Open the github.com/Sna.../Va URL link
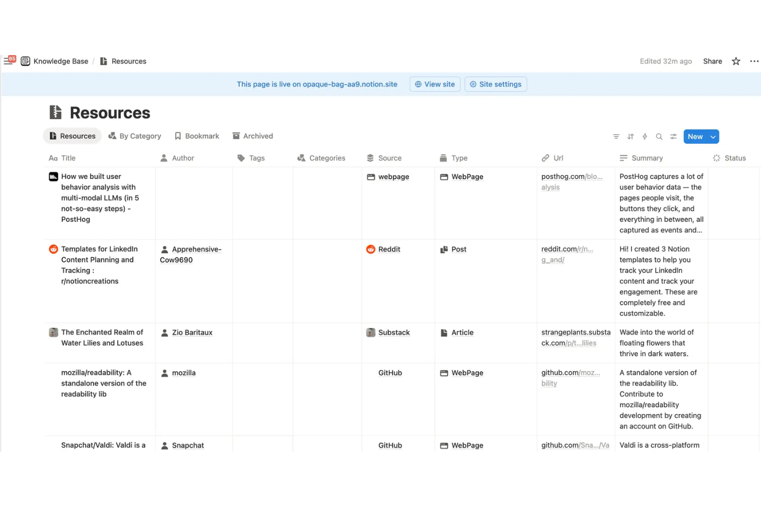 pos(575,445)
